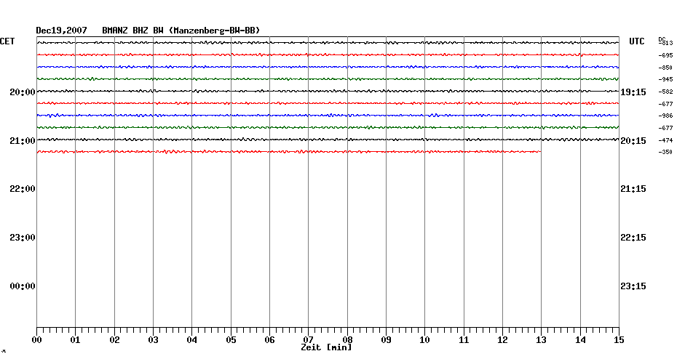Screen dimensions: 677x359
Task: Click minute tick label 02
Action: tap(114, 340)
